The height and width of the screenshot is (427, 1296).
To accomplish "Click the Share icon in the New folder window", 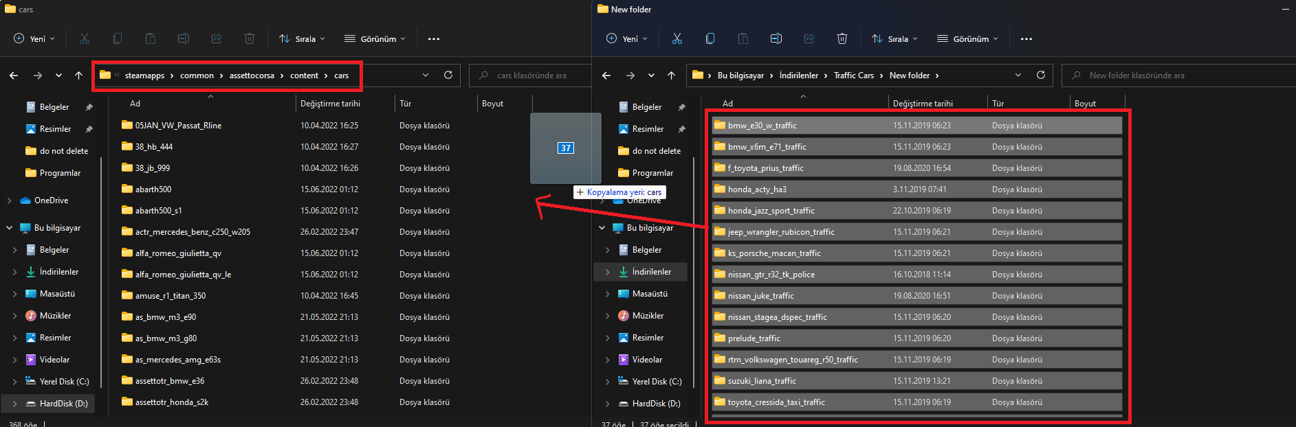I will click(809, 38).
